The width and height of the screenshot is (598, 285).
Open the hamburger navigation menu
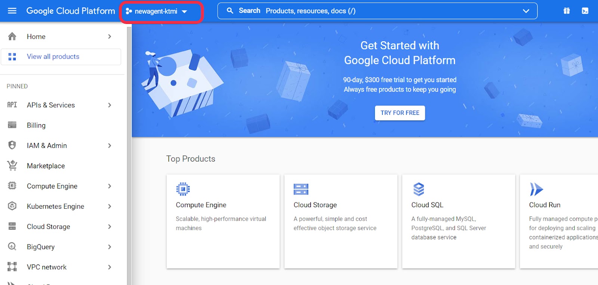[12, 11]
